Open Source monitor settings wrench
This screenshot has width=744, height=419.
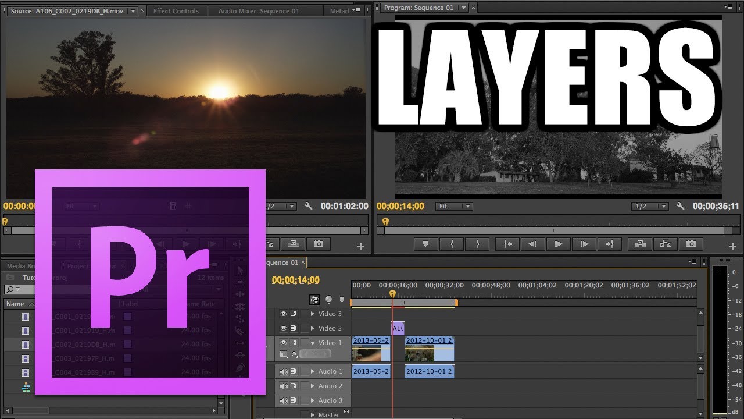pyautogui.click(x=308, y=206)
